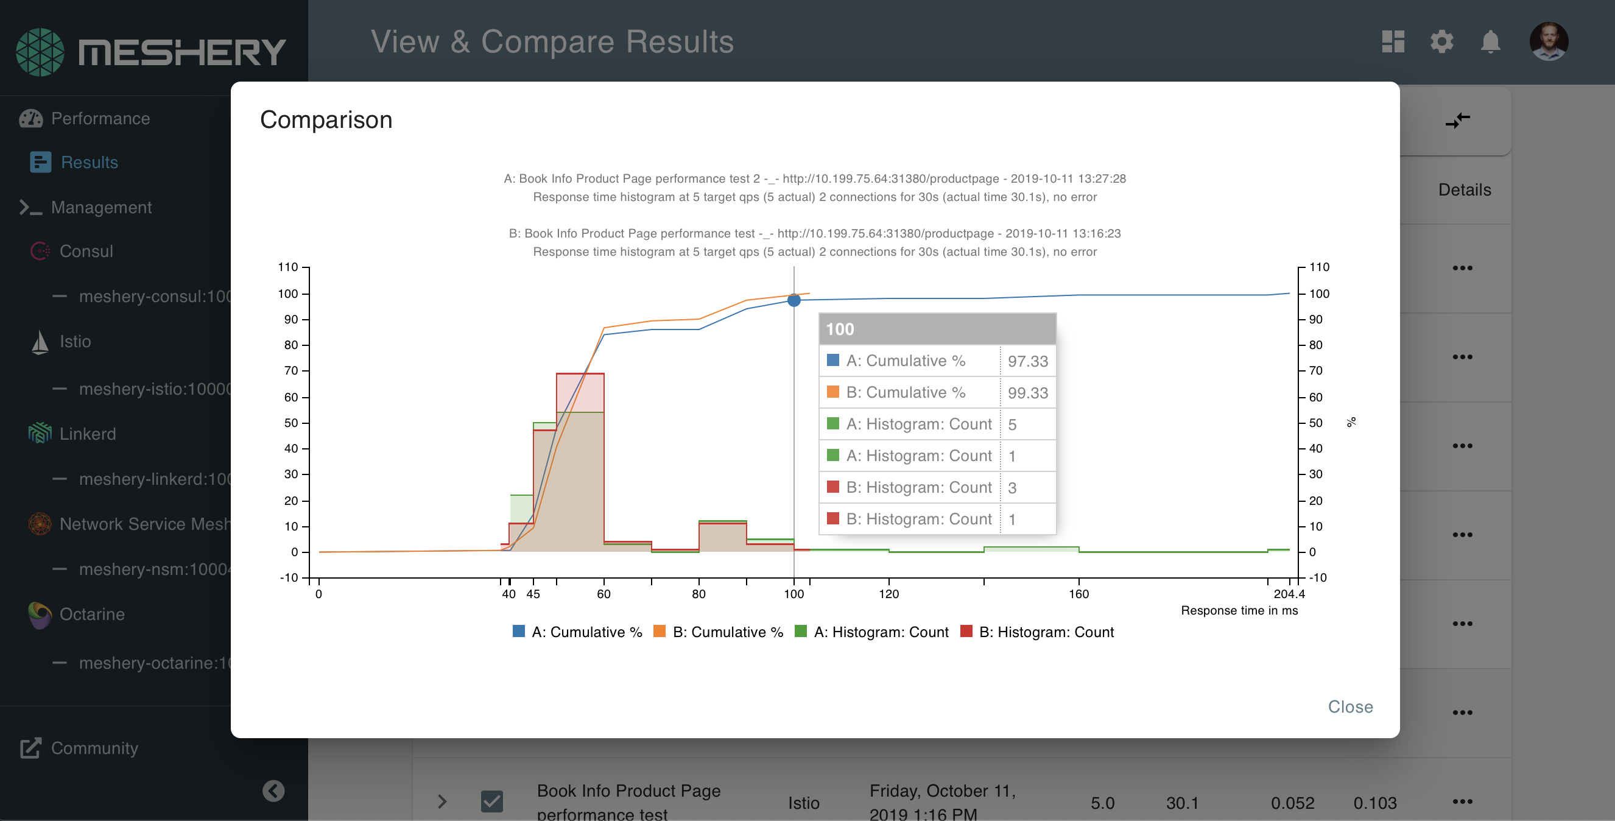The width and height of the screenshot is (1615, 821).
Task: Select the Results icon in the sidebar
Action: click(39, 162)
